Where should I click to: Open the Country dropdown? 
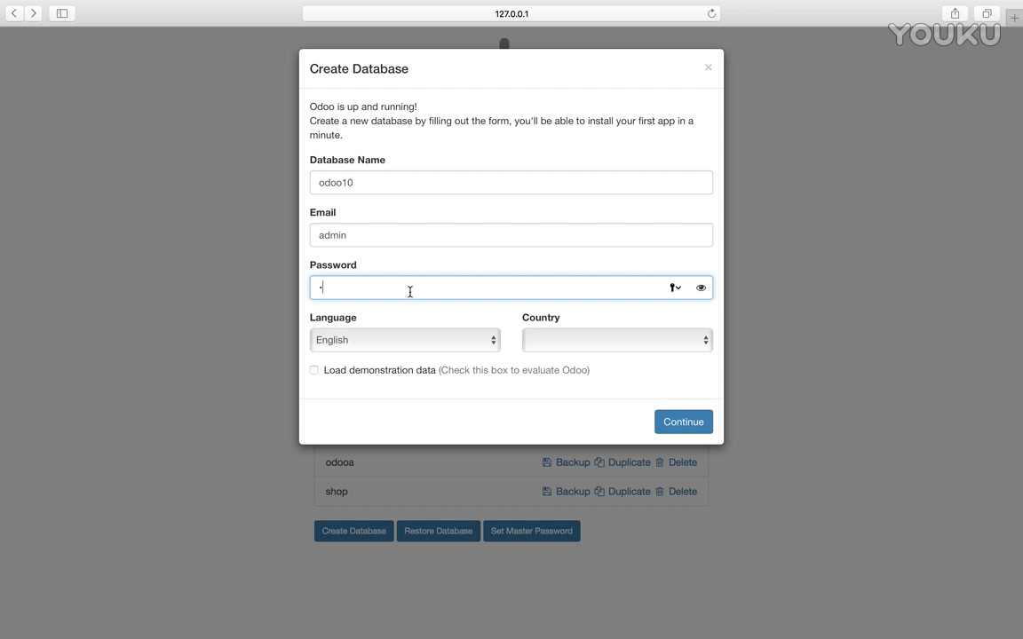(x=617, y=340)
